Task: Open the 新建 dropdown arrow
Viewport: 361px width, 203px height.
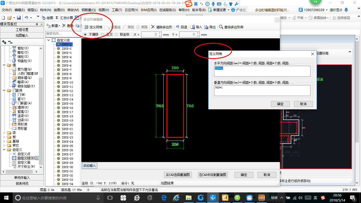Action: pos(59,26)
